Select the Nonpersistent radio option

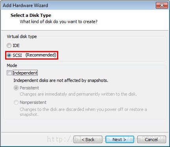coord(16,102)
